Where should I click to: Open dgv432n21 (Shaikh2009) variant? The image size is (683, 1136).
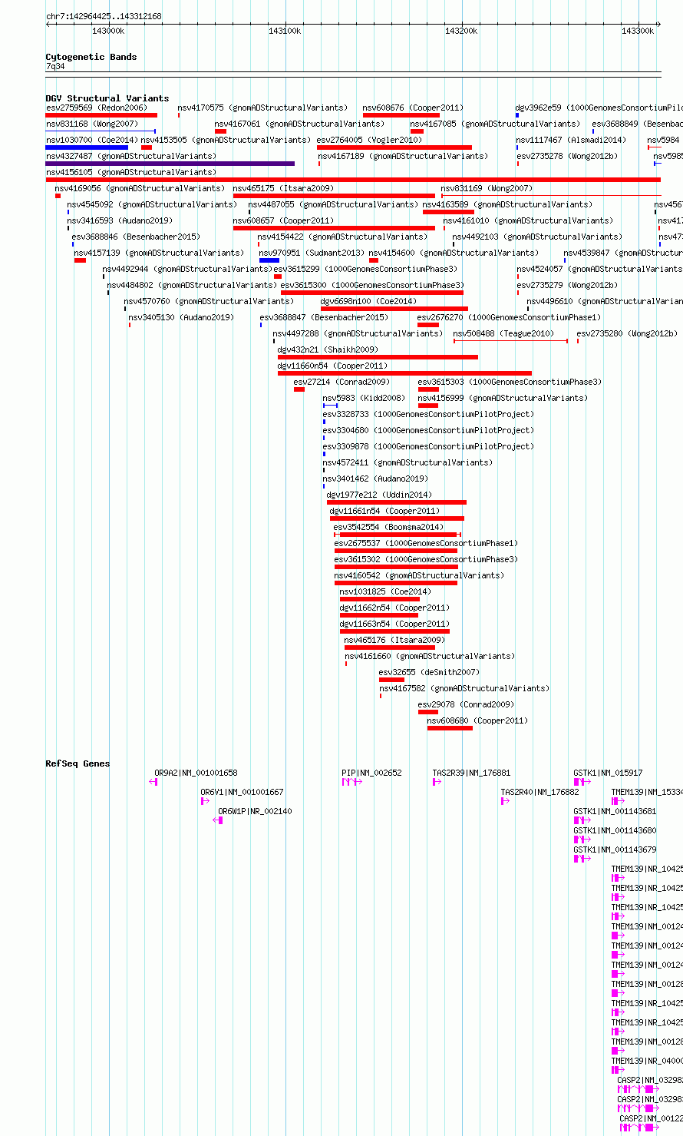[328, 350]
